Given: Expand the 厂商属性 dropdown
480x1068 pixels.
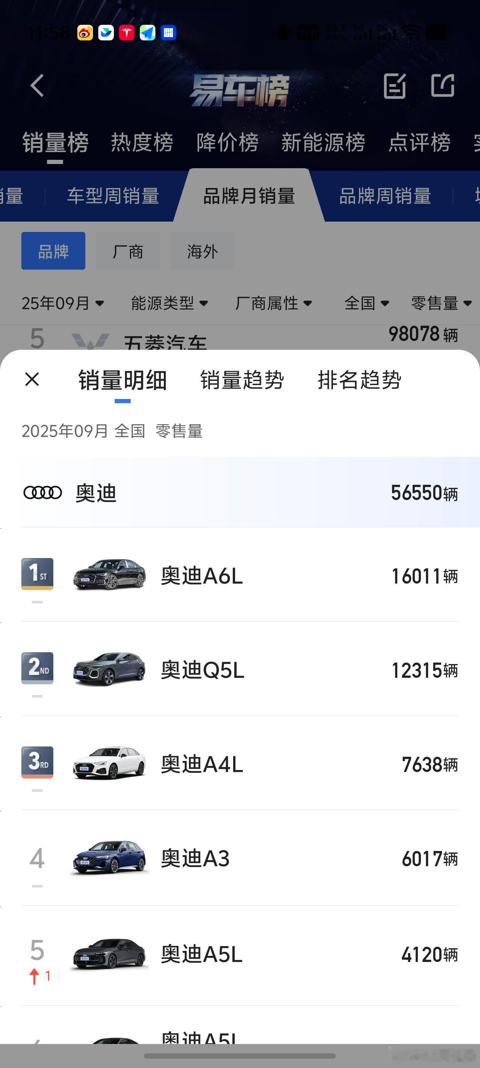Looking at the screenshot, I should coord(274,303).
